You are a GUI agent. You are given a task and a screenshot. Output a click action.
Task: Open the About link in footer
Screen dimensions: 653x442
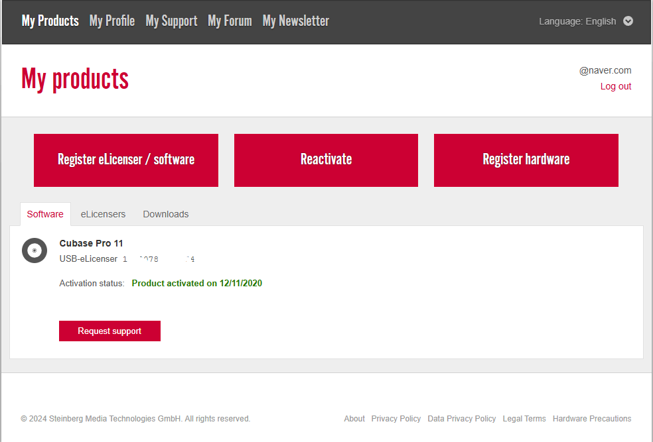354,419
